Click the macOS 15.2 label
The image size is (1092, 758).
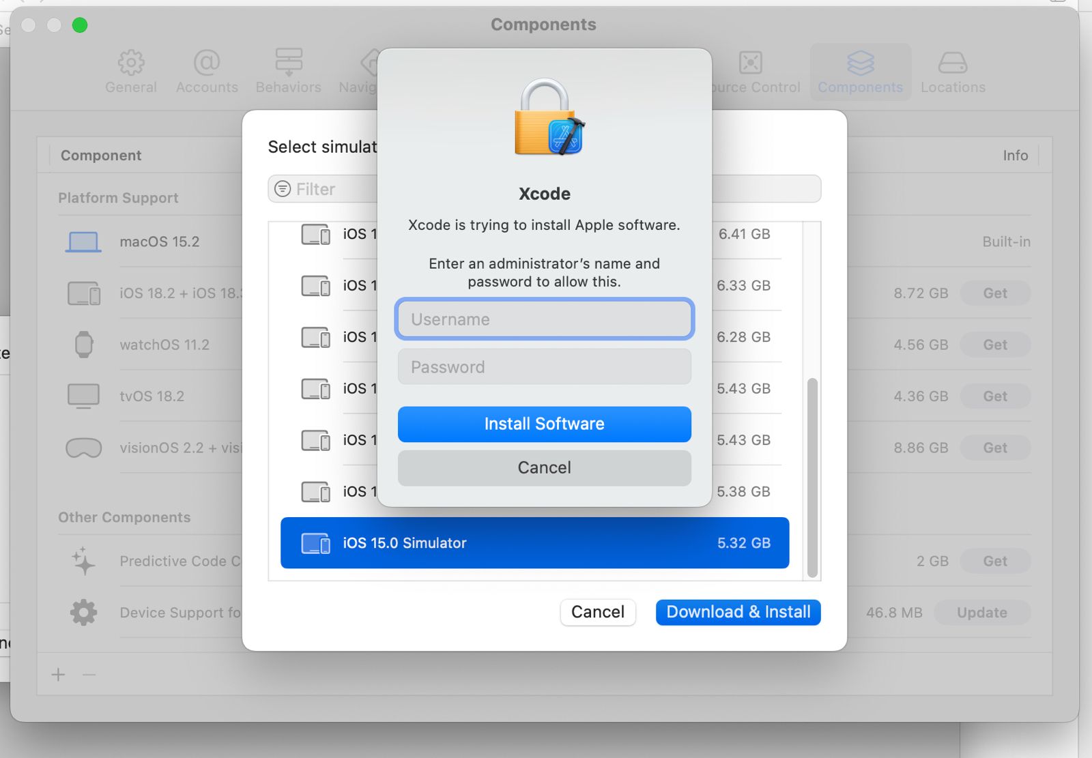pyautogui.click(x=160, y=242)
